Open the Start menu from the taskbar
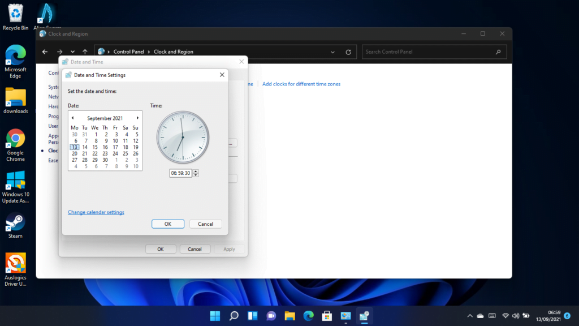The height and width of the screenshot is (326, 579). pos(215,316)
